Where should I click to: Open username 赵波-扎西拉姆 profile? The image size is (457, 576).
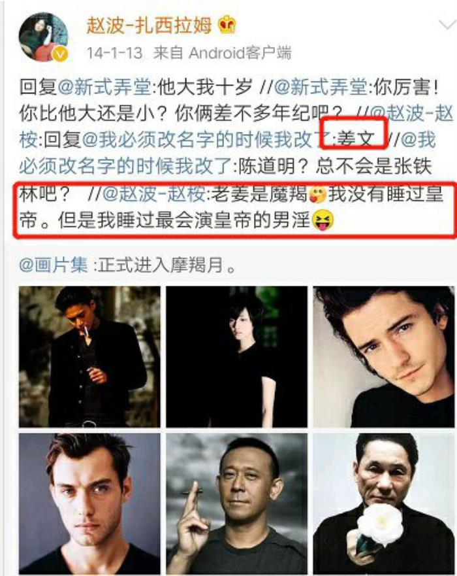point(150,25)
